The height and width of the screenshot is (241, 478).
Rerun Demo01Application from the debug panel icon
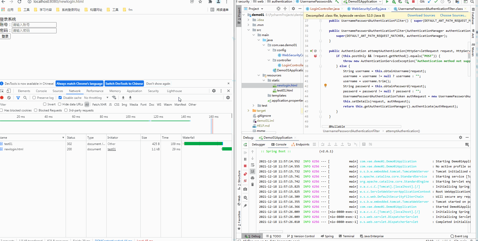[245, 145]
